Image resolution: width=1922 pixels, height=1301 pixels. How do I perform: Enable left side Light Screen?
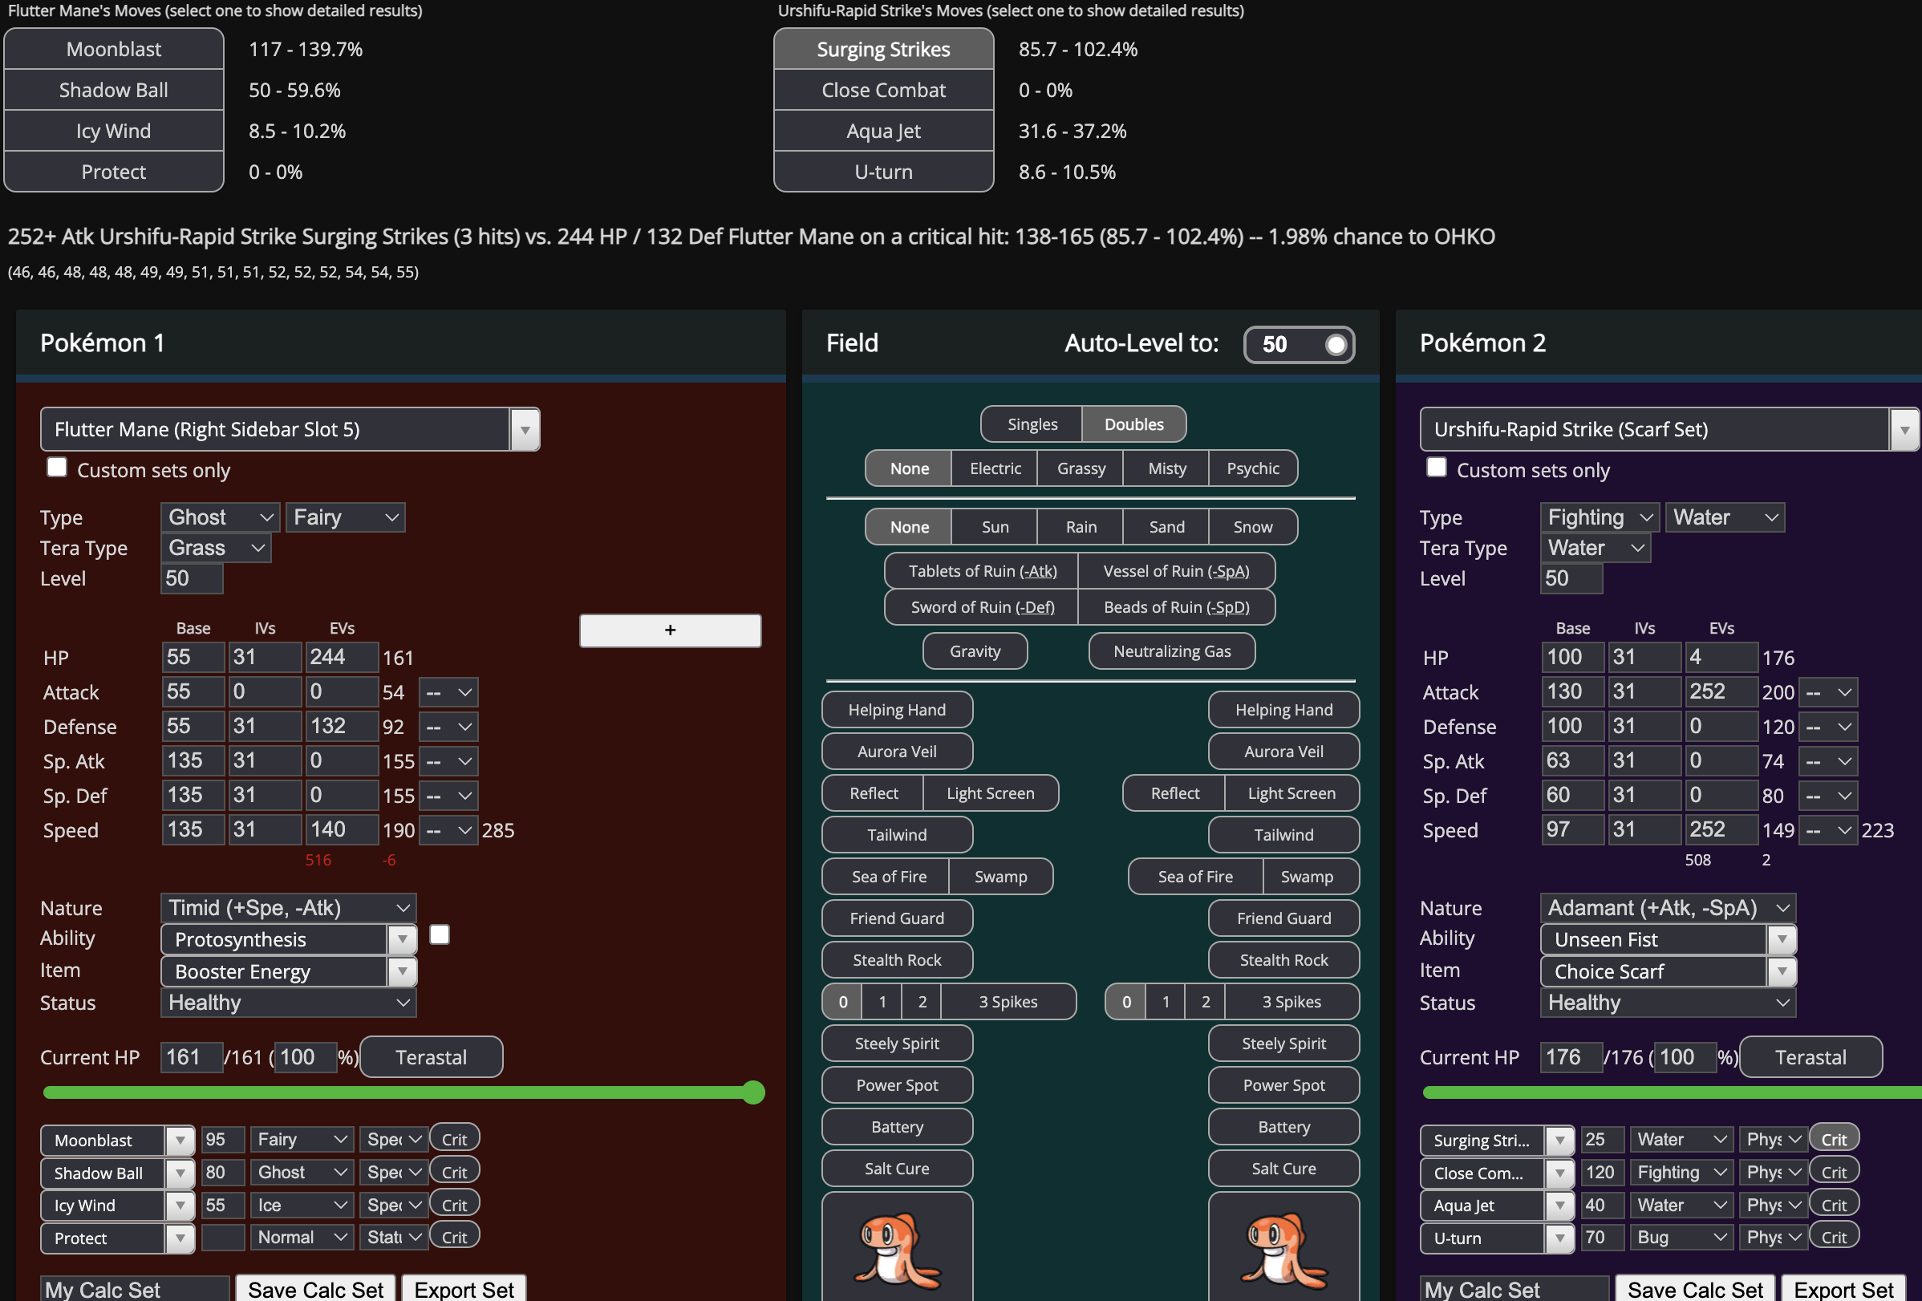[x=990, y=793]
